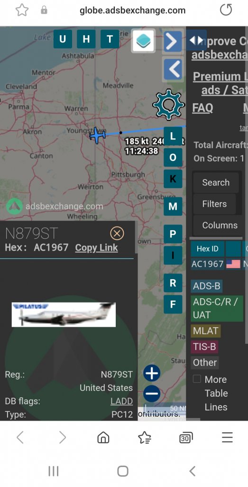Expand sidebar with right chevron button
Screen dimensions: 248x487
point(173,41)
